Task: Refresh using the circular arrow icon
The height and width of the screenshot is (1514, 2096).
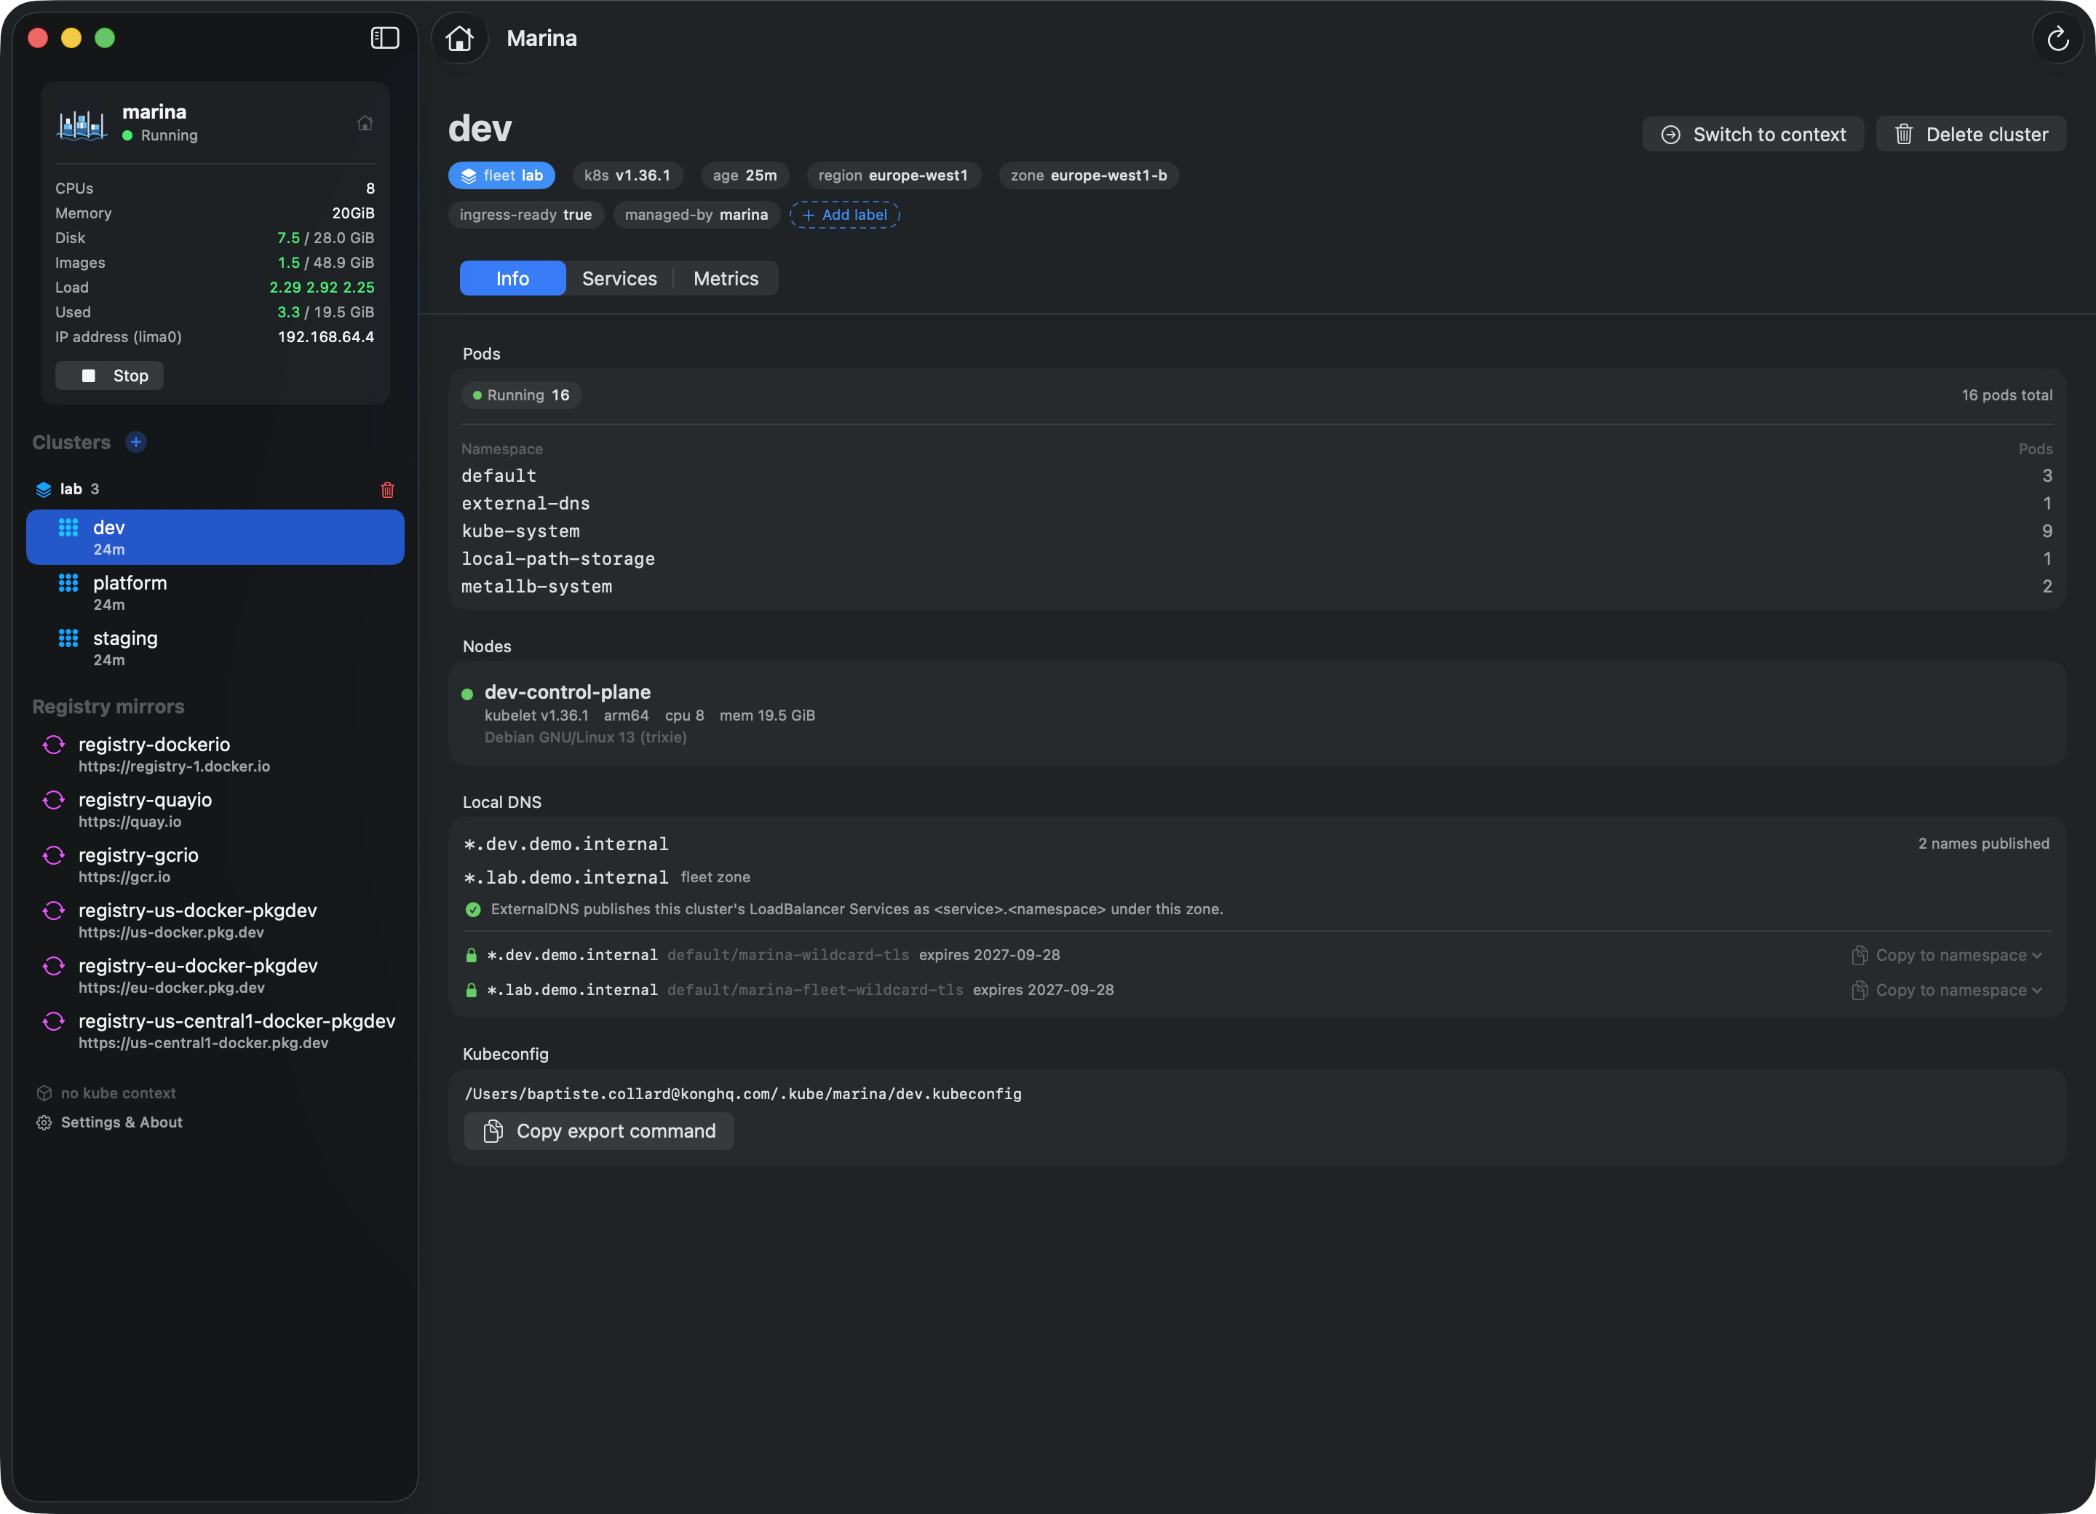Action: coord(2057,38)
